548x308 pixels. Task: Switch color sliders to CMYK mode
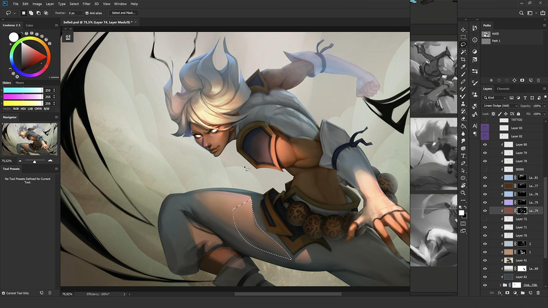coord(38,109)
